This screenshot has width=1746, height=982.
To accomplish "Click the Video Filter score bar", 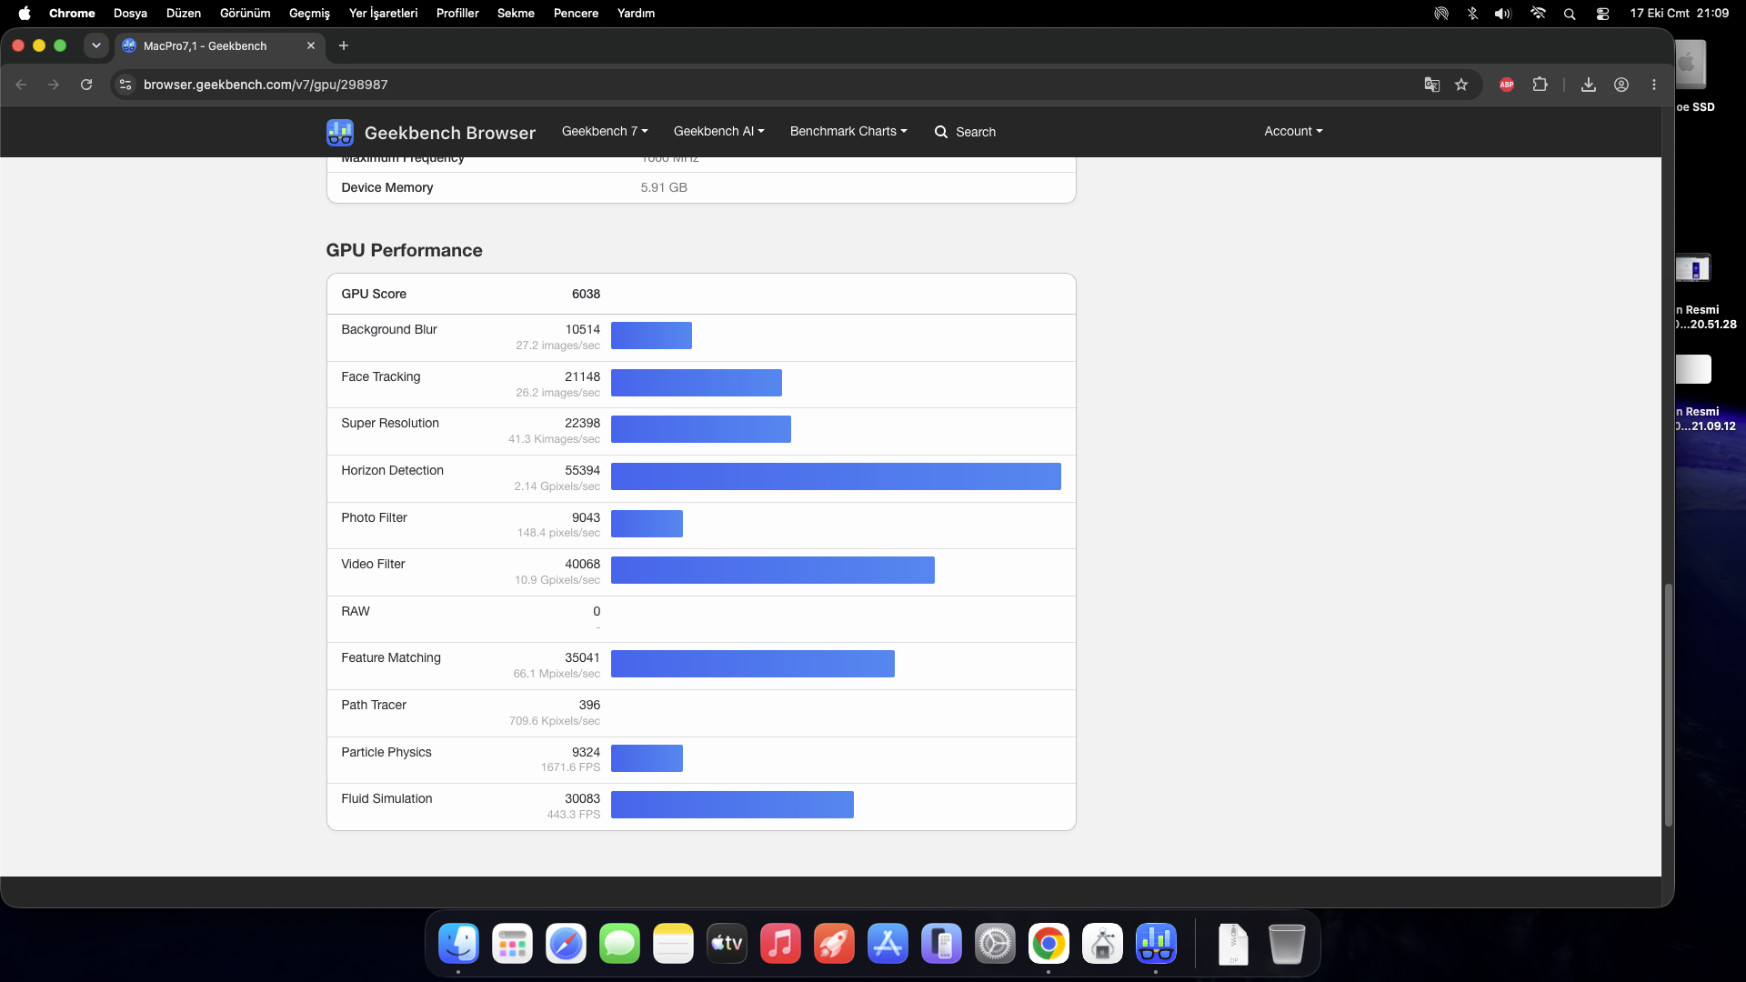I will (x=773, y=570).
